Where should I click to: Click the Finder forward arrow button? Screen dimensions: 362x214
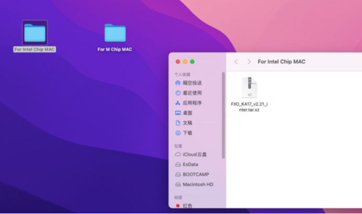pyautogui.click(x=248, y=62)
